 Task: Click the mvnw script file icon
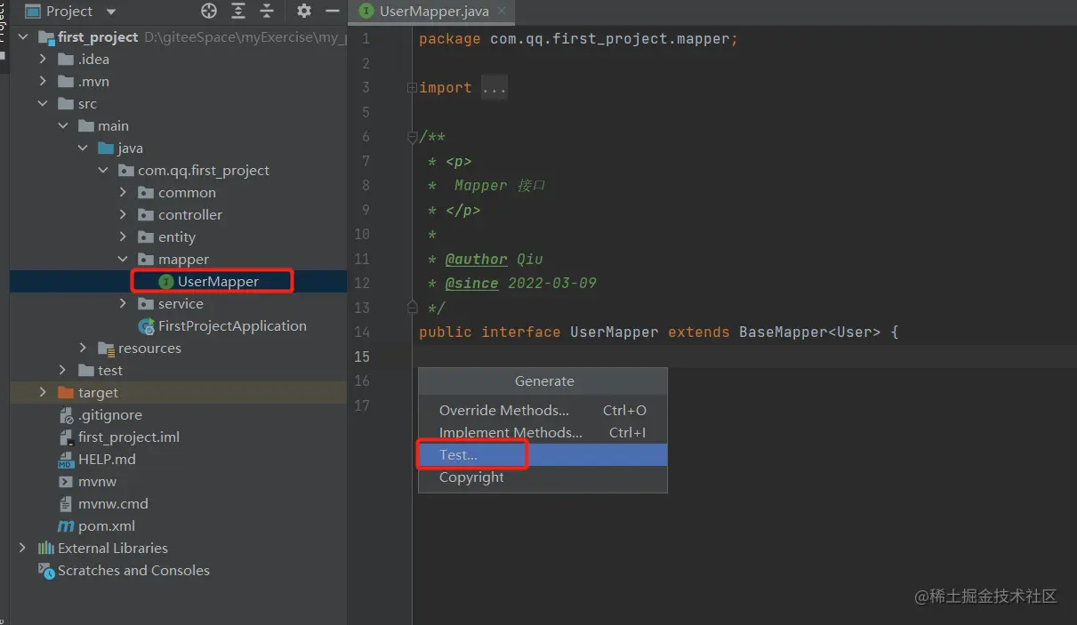66,482
